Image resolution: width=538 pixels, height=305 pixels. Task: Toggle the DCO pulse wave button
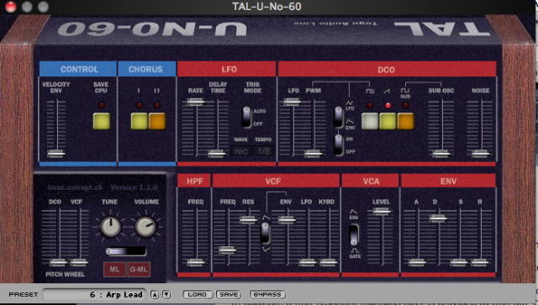click(x=370, y=121)
